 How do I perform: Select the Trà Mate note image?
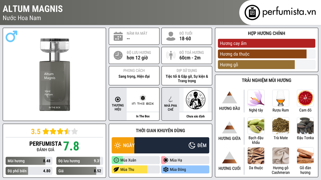[x=281, y=126]
